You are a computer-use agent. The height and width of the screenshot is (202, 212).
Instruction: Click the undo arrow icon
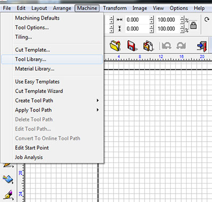pos(166,46)
